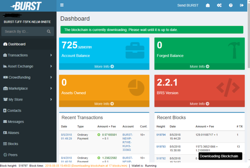Open the Contacts page from sidebar
This screenshot has width=250, height=168.
click(x=14, y=111)
